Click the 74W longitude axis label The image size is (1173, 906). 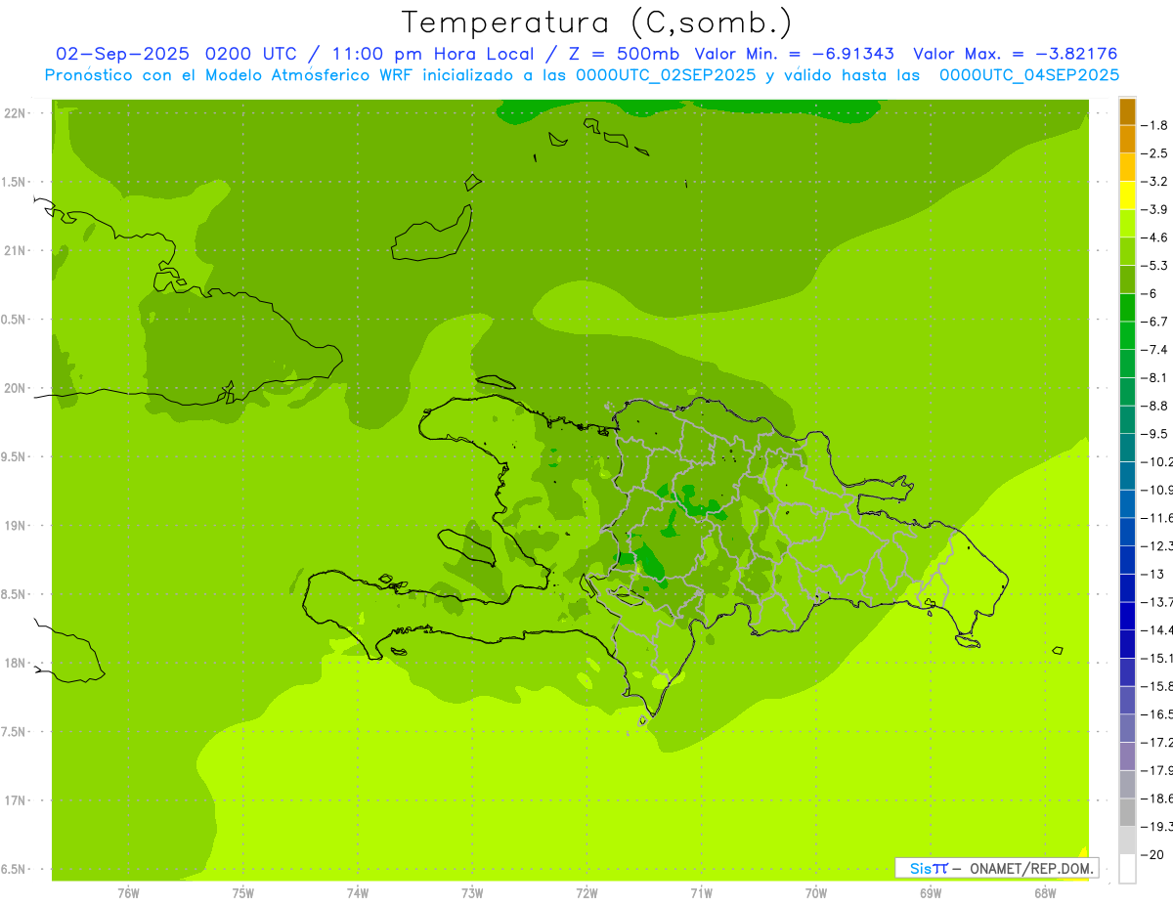click(x=358, y=893)
